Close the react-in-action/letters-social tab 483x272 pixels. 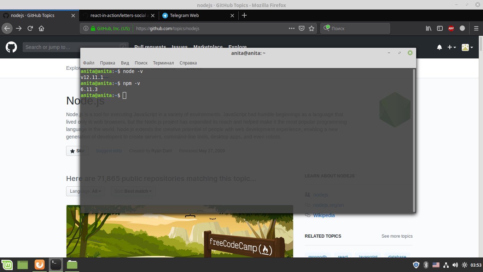point(153,16)
